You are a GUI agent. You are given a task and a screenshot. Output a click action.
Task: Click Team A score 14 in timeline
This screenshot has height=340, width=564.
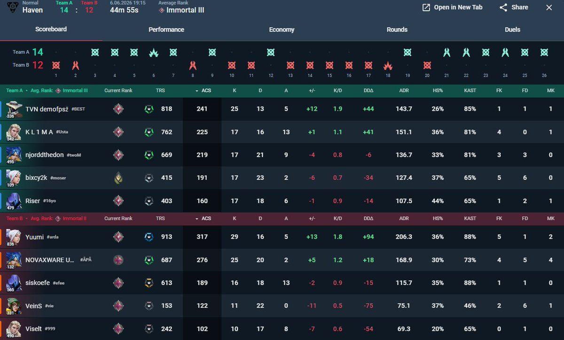tap(38, 52)
